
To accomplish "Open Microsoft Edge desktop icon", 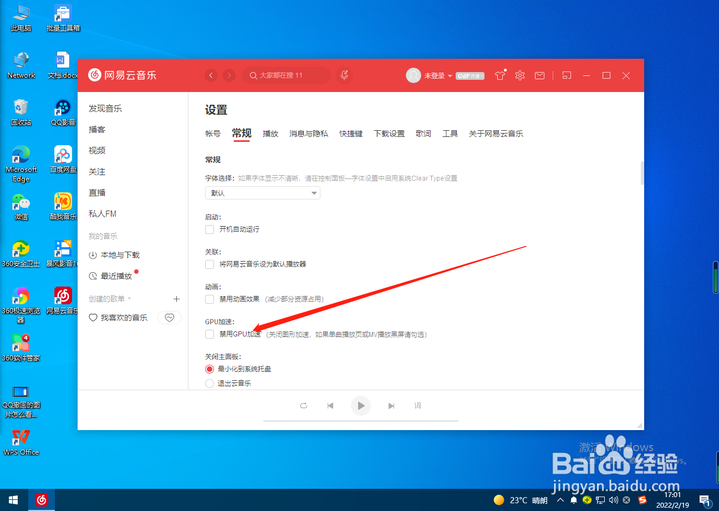I will [21, 164].
